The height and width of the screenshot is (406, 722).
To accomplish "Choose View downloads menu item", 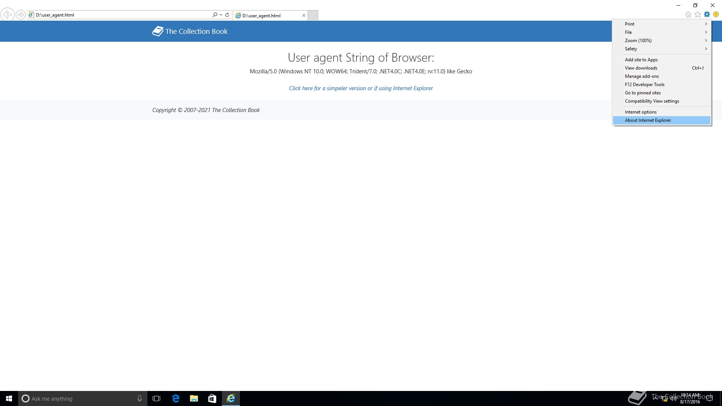I will pos(662,68).
